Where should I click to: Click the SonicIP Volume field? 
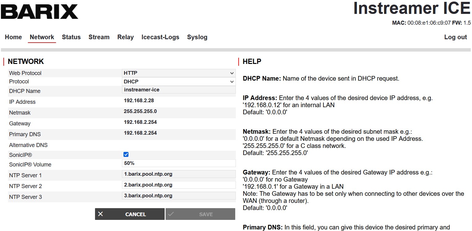coord(179,163)
